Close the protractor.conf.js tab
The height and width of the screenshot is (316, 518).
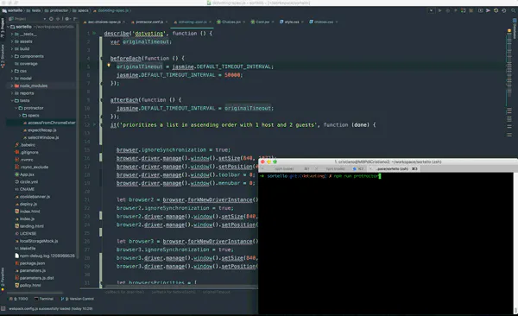pos(167,22)
